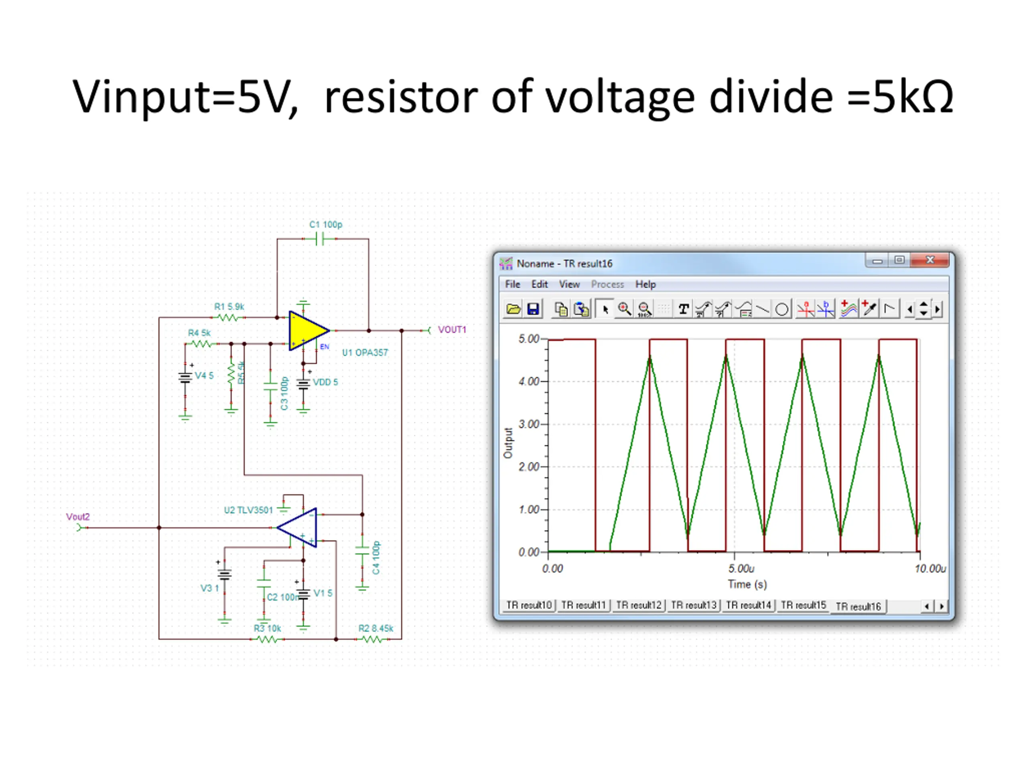This screenshot has height=770, width=1027.
Task: Activate cursor b marker tool
Action: 826,309
